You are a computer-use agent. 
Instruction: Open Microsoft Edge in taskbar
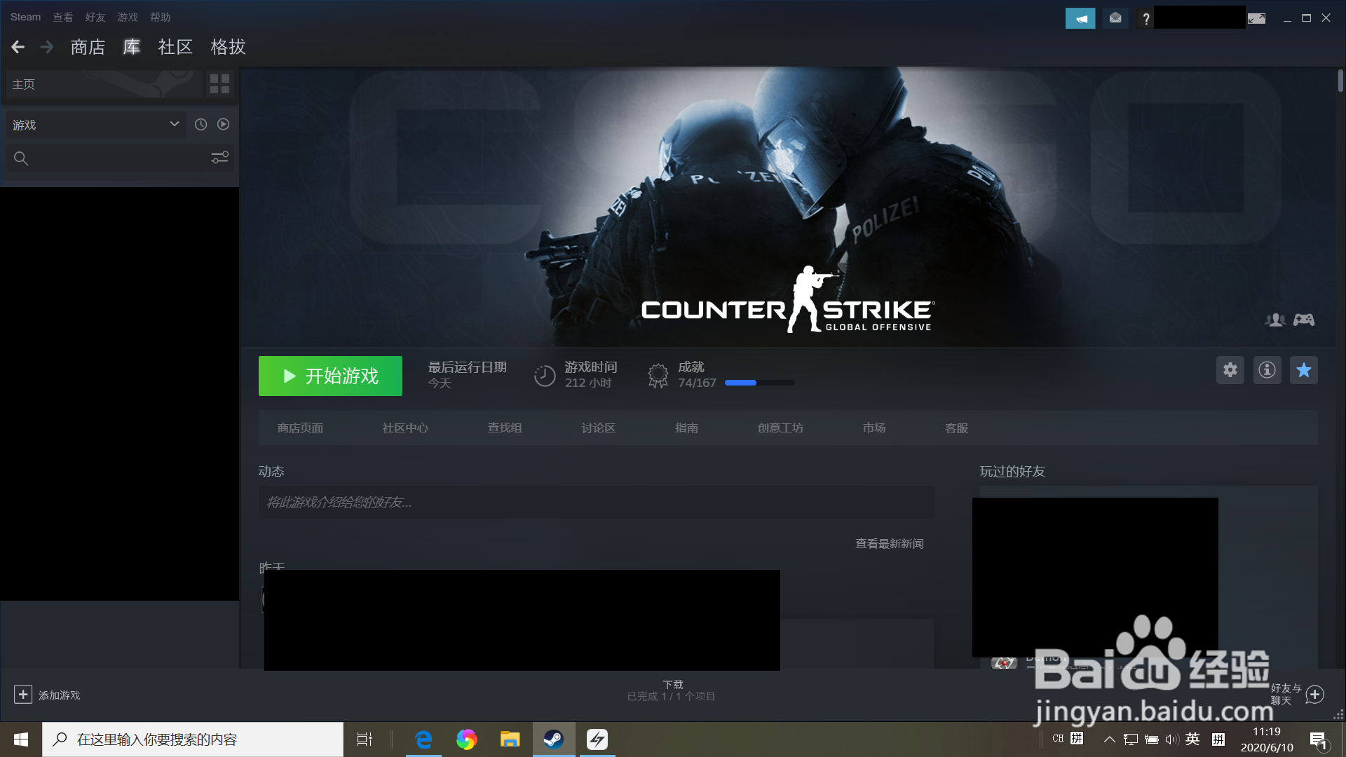point(423,739)
